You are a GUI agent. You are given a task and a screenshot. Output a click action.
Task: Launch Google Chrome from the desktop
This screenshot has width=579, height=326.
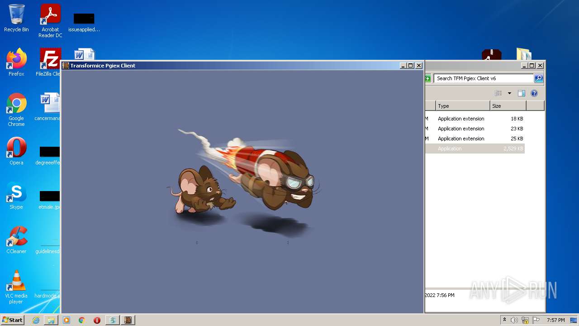(16, 110)
